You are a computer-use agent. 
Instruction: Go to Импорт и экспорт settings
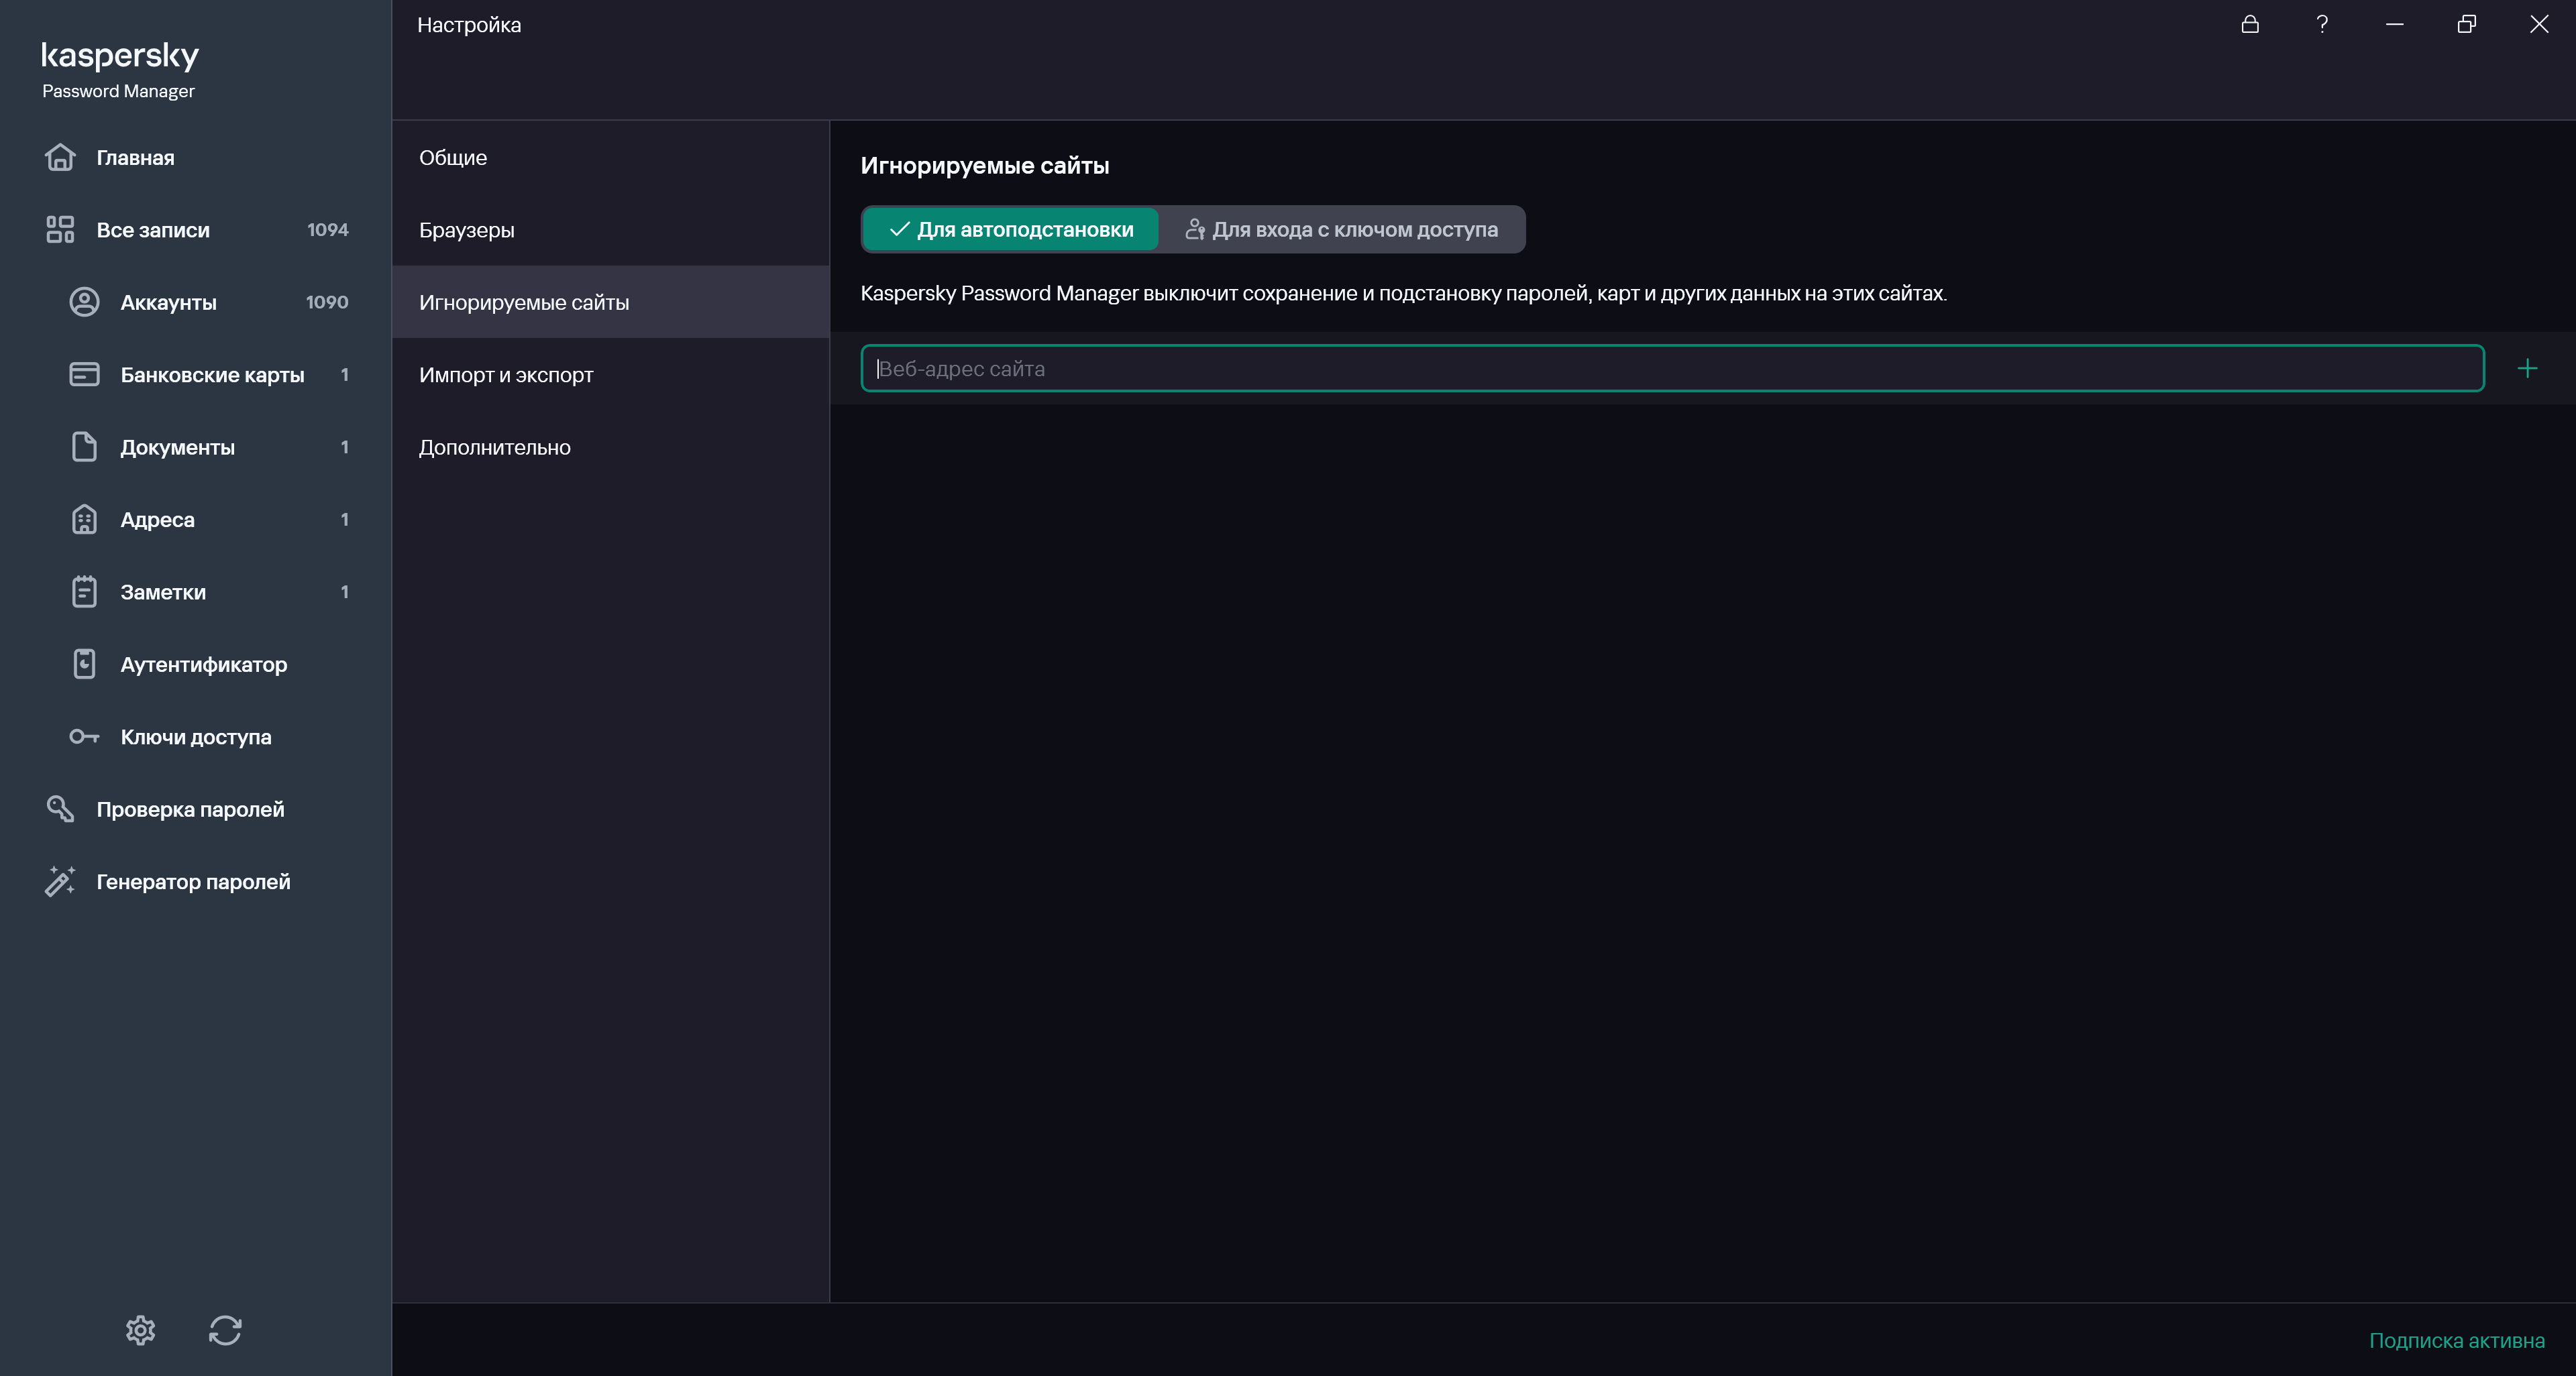[x=506, y=375]
